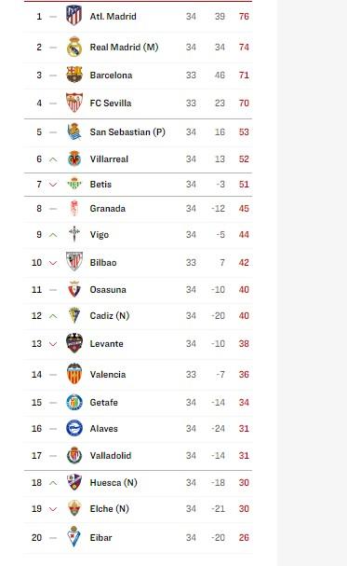Open the Granada team link
347x566 pixels.
(x=108, y=209)
